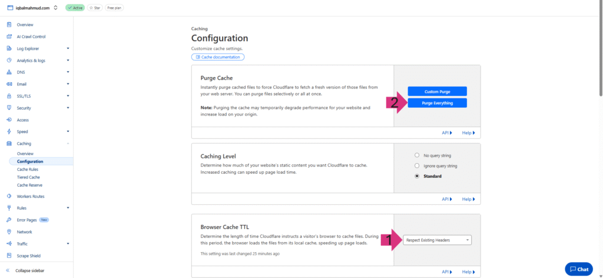The height and width of the screenshot is (278, 603).
Task: Click the Purge Everything button
Action: tap(438, 103)
